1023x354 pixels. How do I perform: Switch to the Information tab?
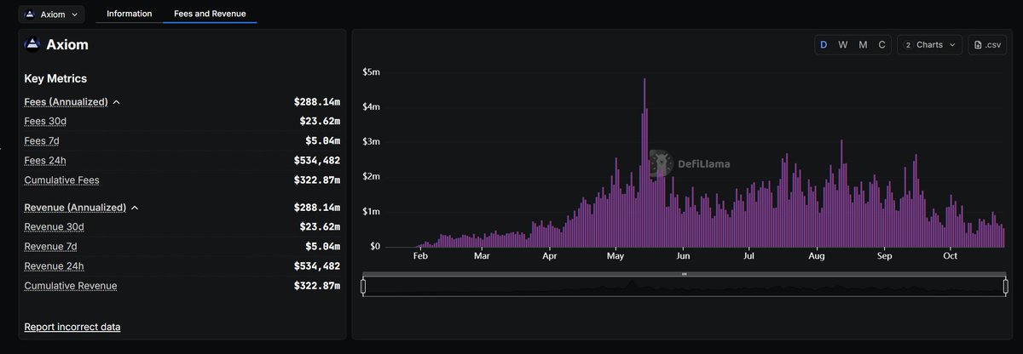tap(130, 14)
